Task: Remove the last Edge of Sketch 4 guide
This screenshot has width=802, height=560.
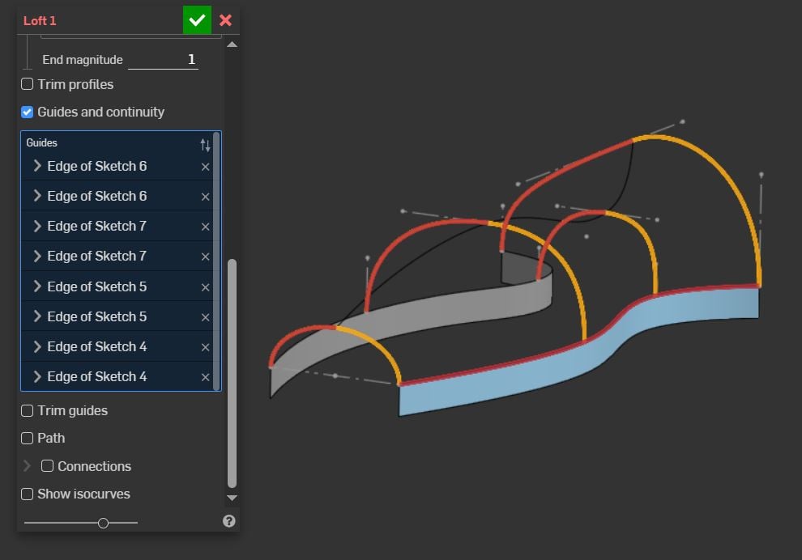Action: pyautogui.click(x=205, y=377)
